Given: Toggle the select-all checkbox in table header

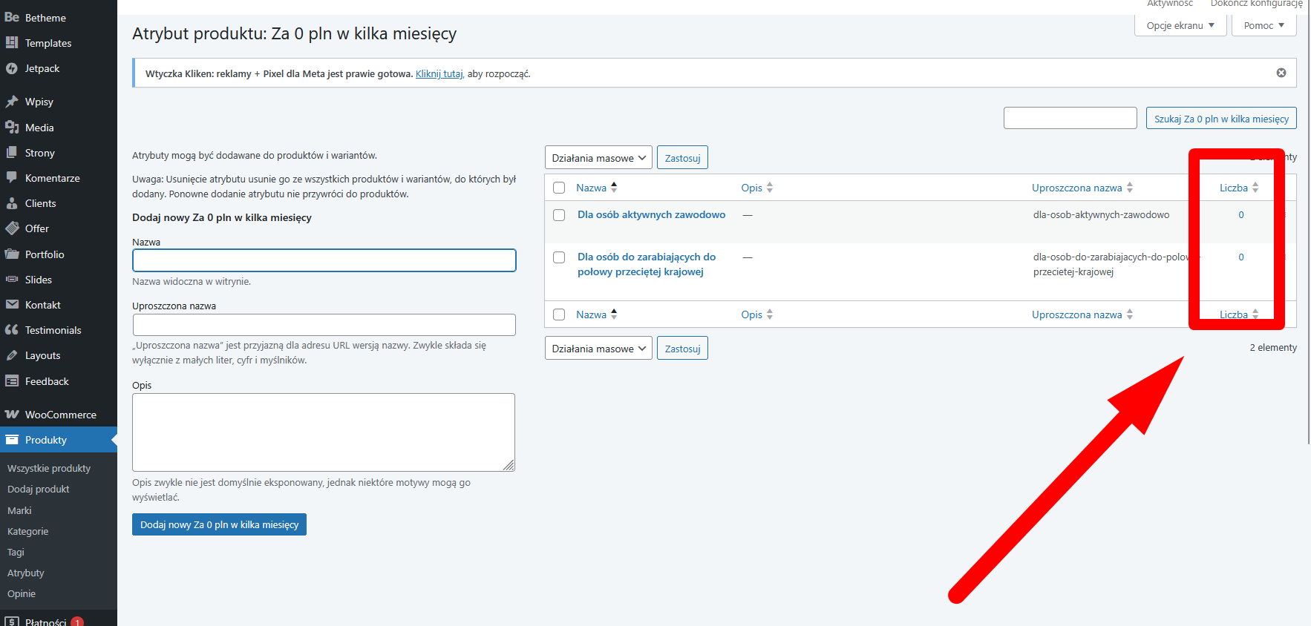Looking at the screenshot, I should 559,188.
